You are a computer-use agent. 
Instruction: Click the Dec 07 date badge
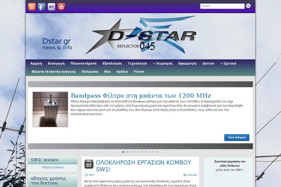(89, 164)
